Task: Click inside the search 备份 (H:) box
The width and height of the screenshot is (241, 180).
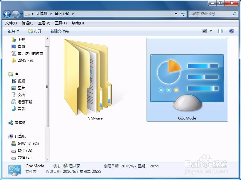Action: coord(211,14)
